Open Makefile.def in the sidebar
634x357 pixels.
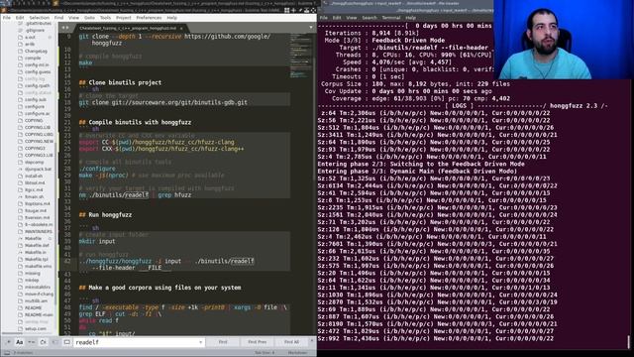37,245
